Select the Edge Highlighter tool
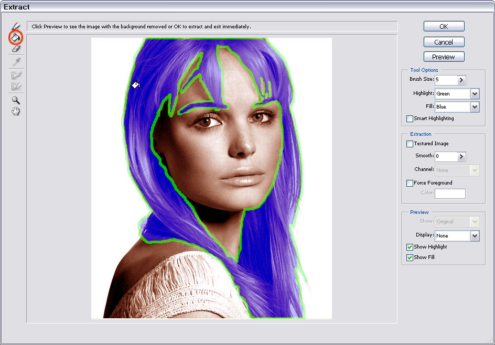This screenshot has height=345, width=495. [x=16, y=26]
